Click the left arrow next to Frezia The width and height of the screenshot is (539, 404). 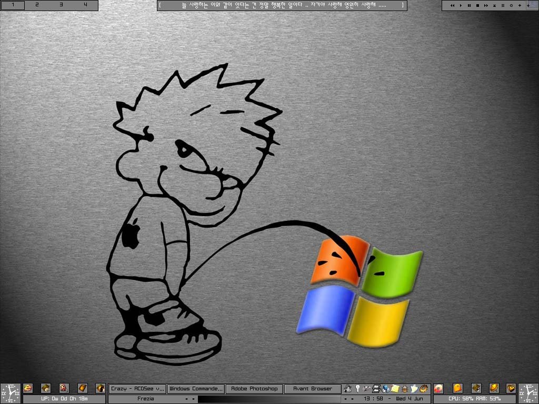click(186, 399)
